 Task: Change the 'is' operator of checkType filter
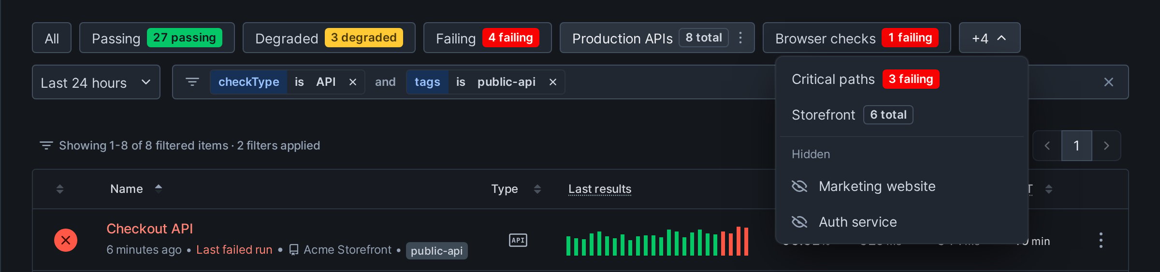[x=299, y=82]
